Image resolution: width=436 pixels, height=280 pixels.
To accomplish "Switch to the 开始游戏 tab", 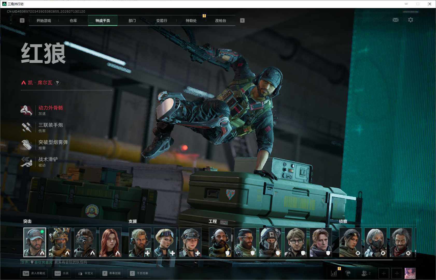I will click(44, 20).
